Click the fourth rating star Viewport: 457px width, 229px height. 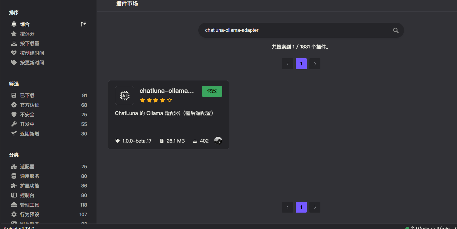pyautogui.click(x=163, y=100)
